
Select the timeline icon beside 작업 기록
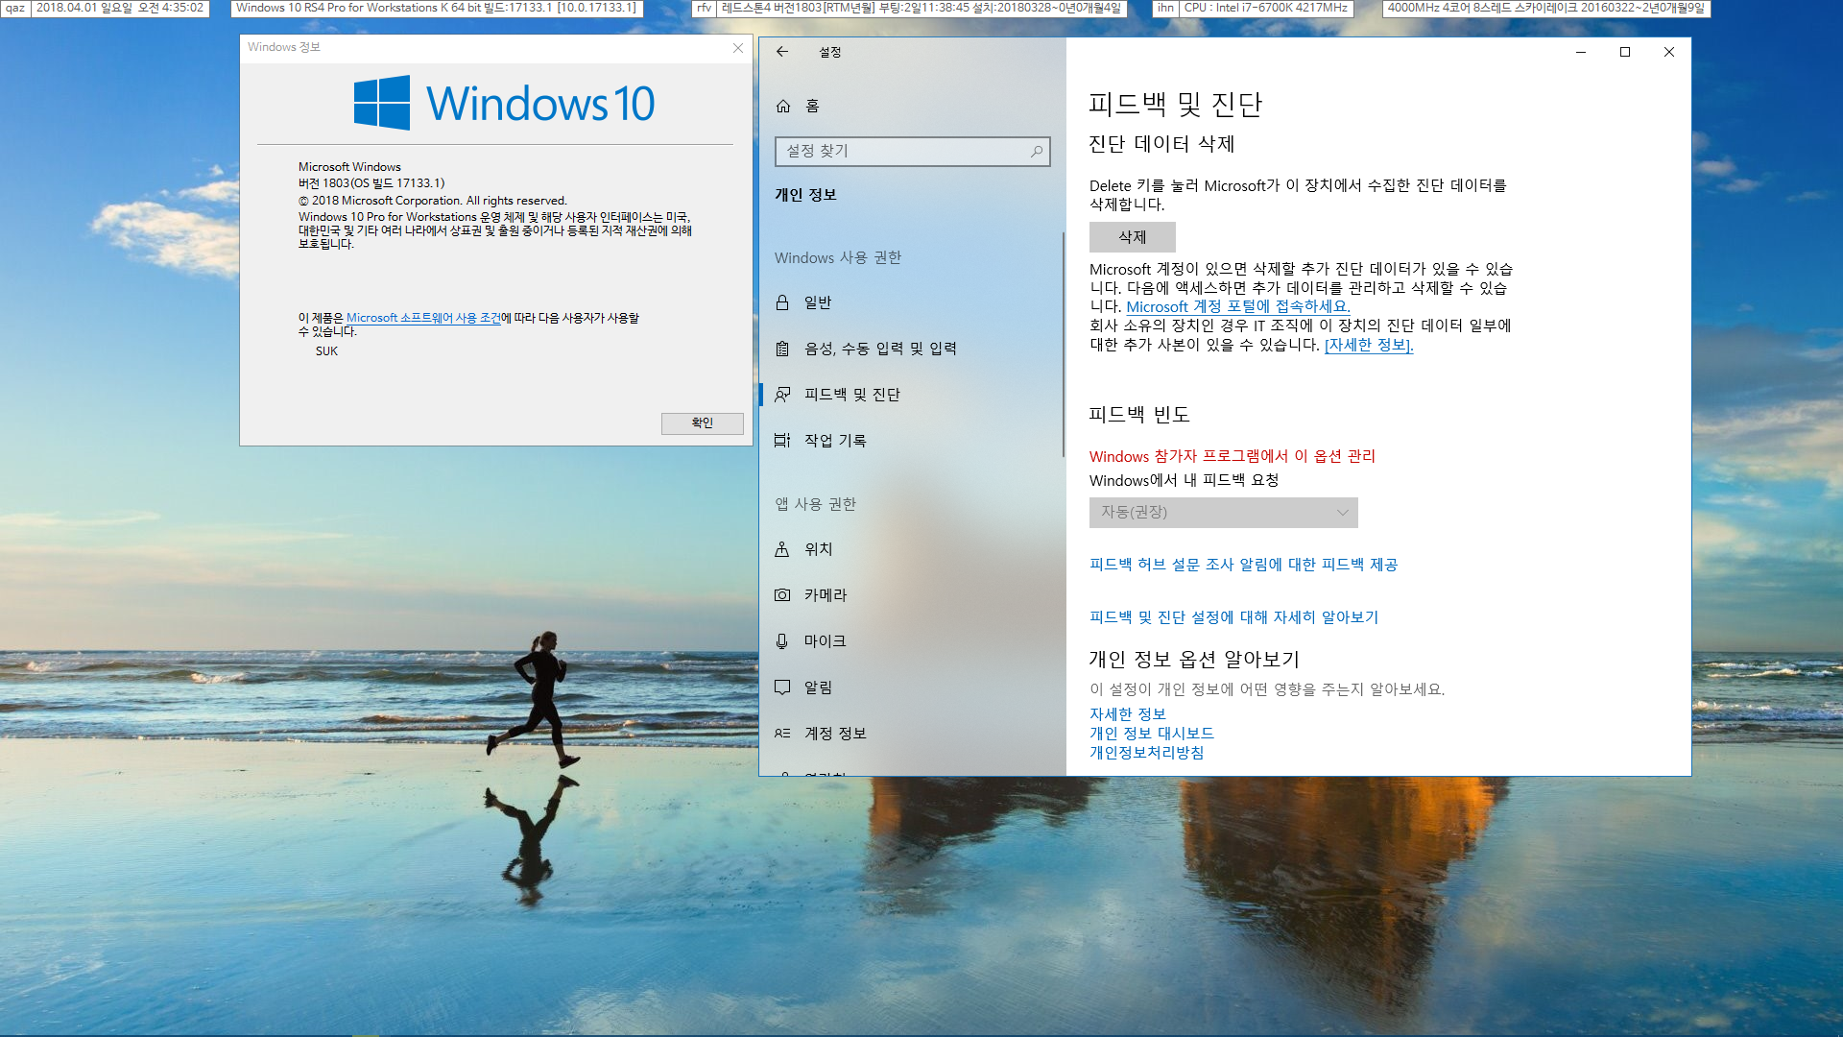[782, 441]
